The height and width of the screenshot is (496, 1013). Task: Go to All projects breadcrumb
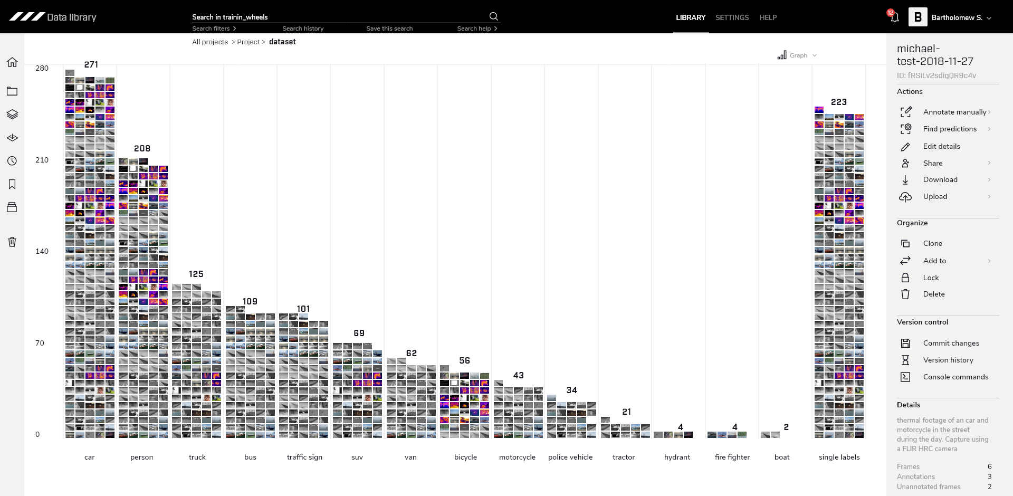point(210,42)
